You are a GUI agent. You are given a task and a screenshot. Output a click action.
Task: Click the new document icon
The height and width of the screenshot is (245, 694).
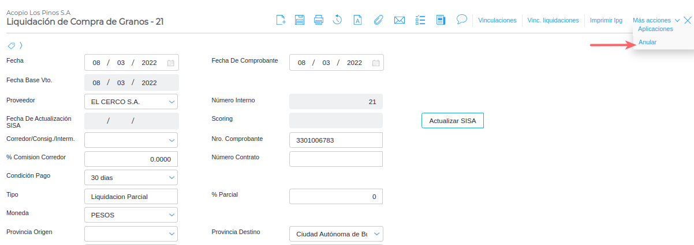281,20
